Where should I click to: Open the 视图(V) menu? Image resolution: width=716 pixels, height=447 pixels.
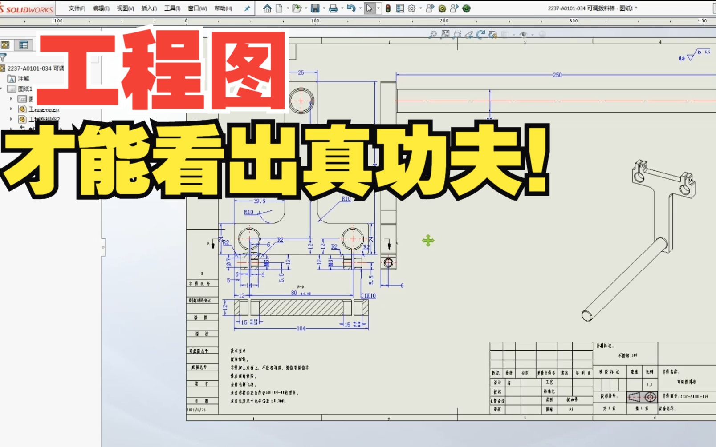point(125,8)
